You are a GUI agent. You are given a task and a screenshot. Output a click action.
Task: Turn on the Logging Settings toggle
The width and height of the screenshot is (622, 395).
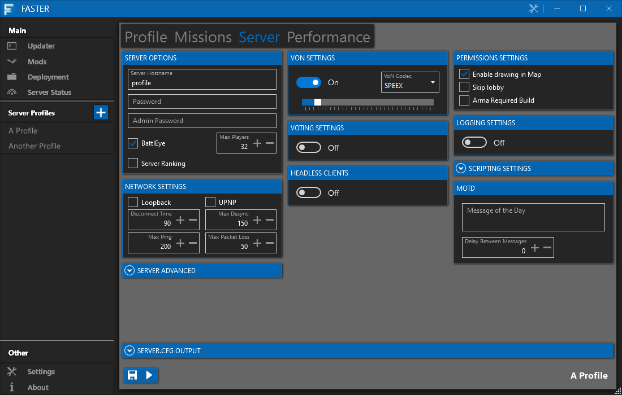point(474,143)
